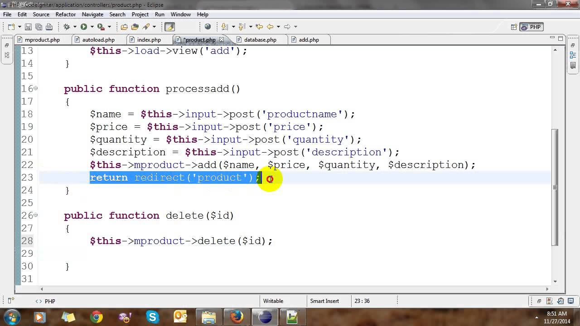Click the Last Edit Location icon
The height and width of the screenshot is (326, 580).
[259, 27]
